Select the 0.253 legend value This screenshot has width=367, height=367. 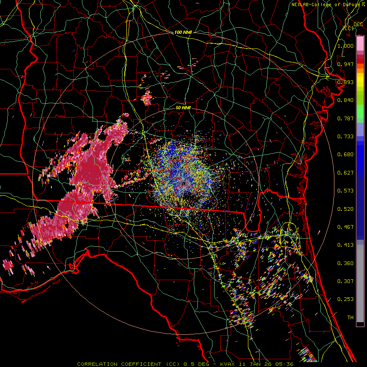pos(345,299)
